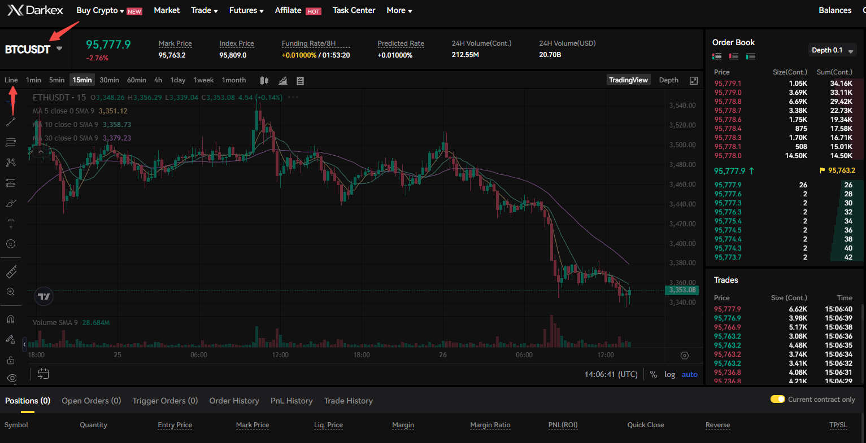The width and height of the screenshot is (866, 443).
Task: Toggle auto scale on chart
Action: tap(690, 374)
